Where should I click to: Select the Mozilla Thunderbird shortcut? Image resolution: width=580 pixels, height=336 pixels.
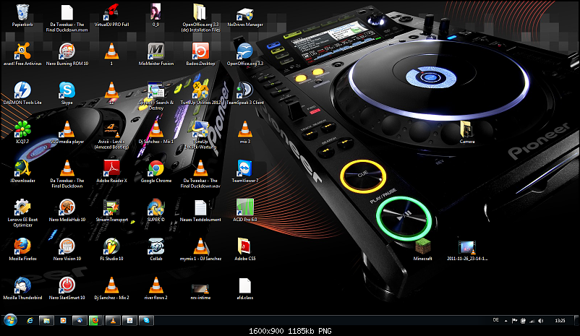click(22, 285)
